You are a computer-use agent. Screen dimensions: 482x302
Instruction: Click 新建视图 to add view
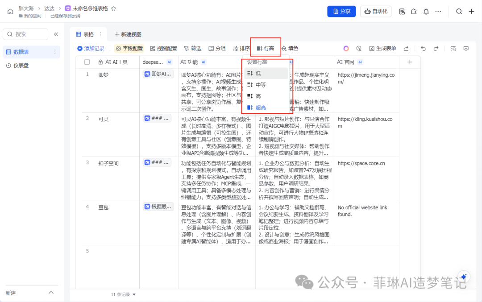(128, 34)
